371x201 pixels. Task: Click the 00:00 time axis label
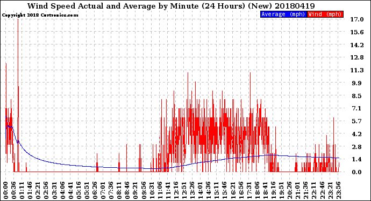click(6, 190)
